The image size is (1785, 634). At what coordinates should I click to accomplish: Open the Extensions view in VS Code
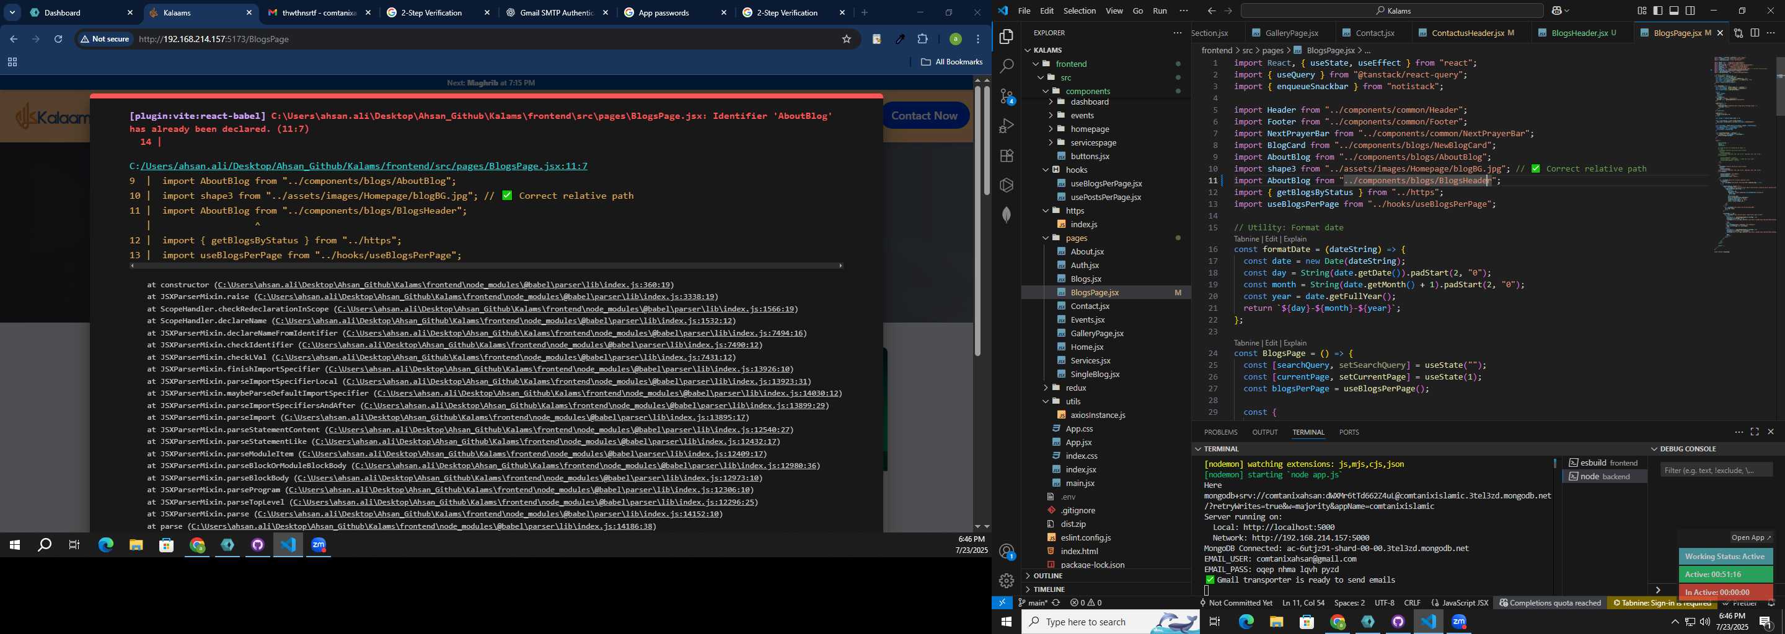pos(1006,156)
